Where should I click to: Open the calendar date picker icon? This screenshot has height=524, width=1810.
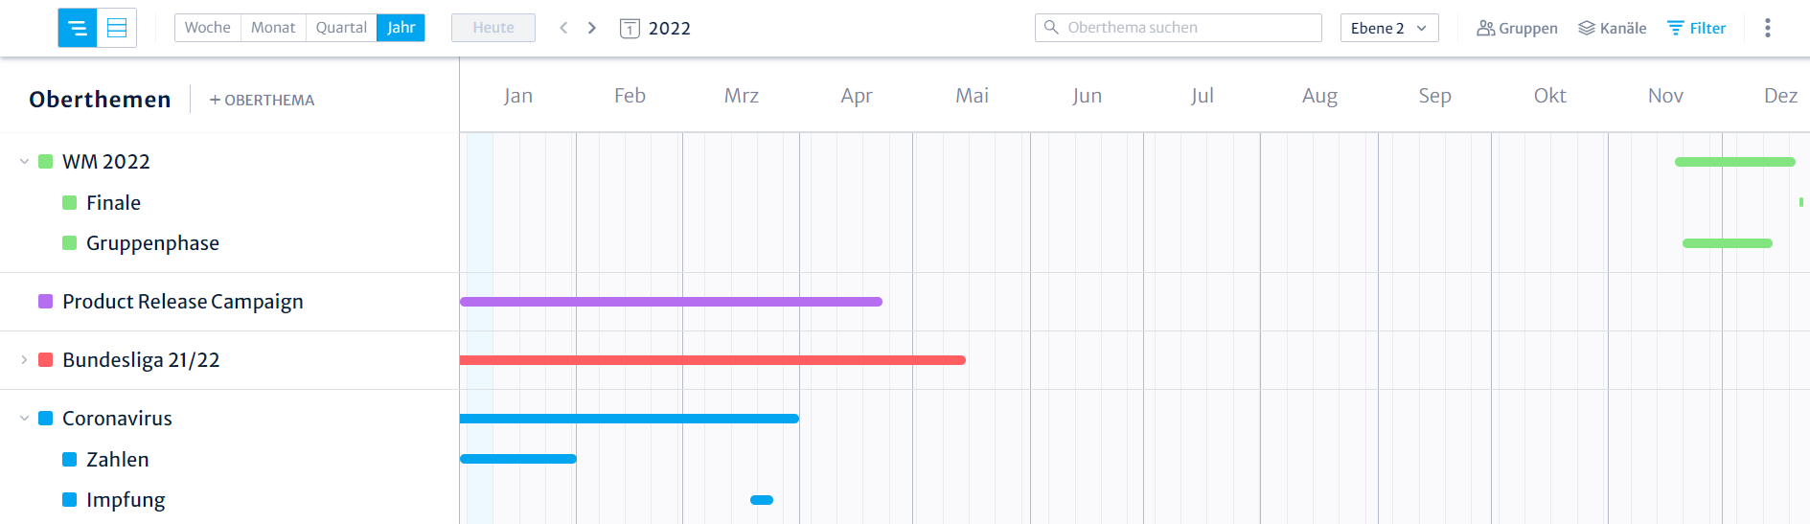[630, 29]
